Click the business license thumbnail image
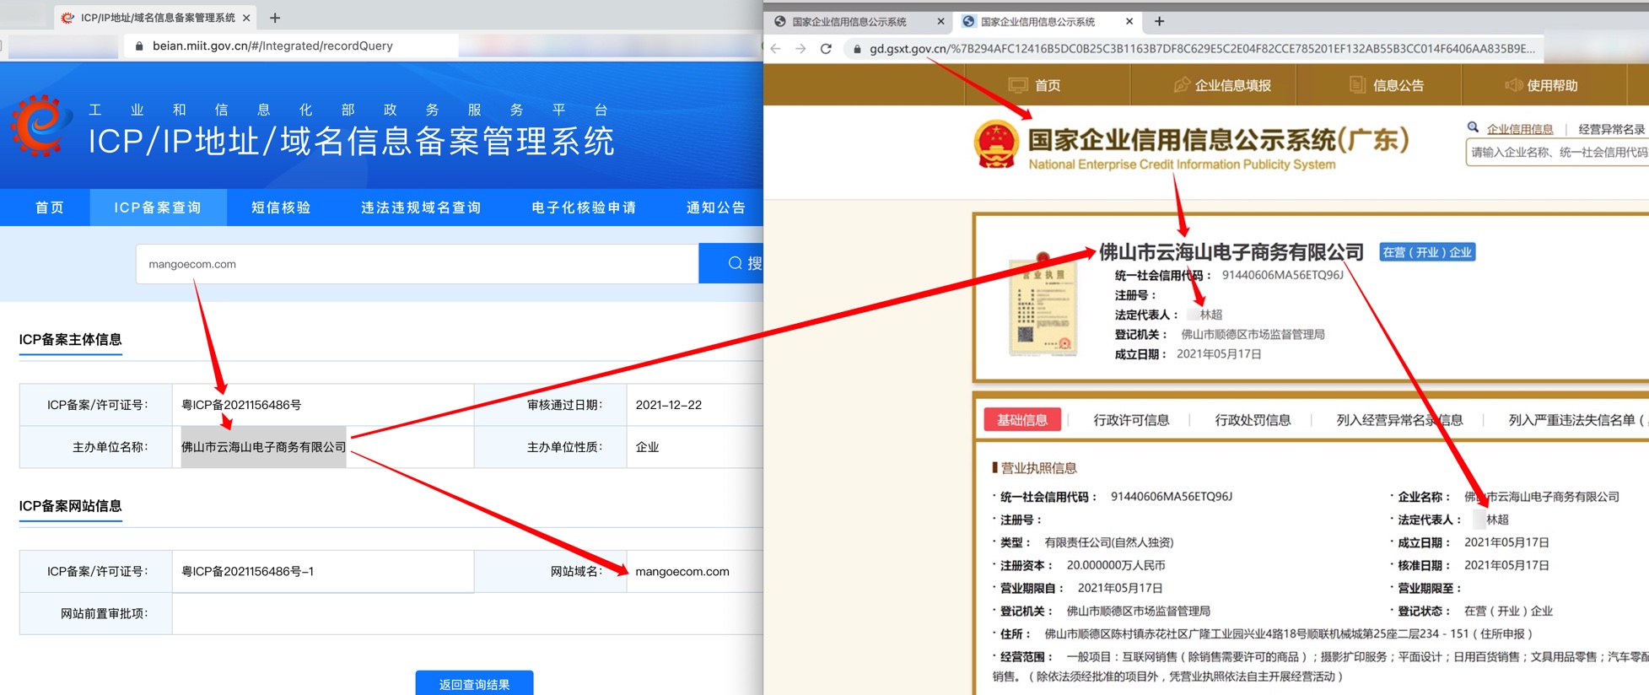Image resolution: width=1649 pixels, height=695 pixels. (x=1043, y=304)
